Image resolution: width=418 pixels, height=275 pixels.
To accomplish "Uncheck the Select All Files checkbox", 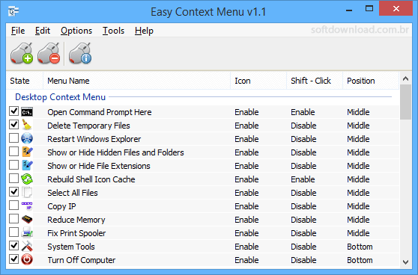I will click(14, 192).
